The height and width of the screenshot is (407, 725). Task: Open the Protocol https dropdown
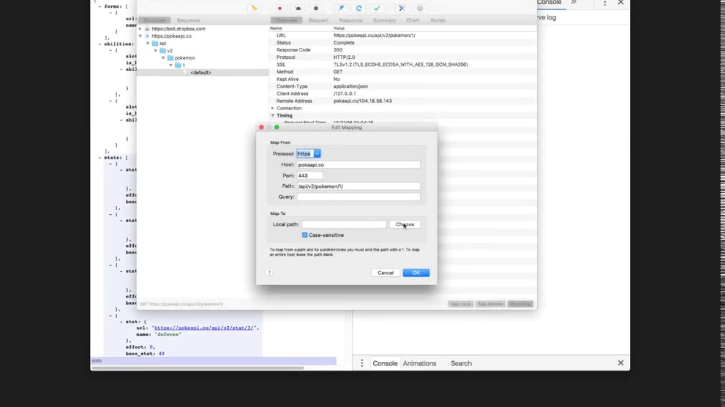pos(309,154)
